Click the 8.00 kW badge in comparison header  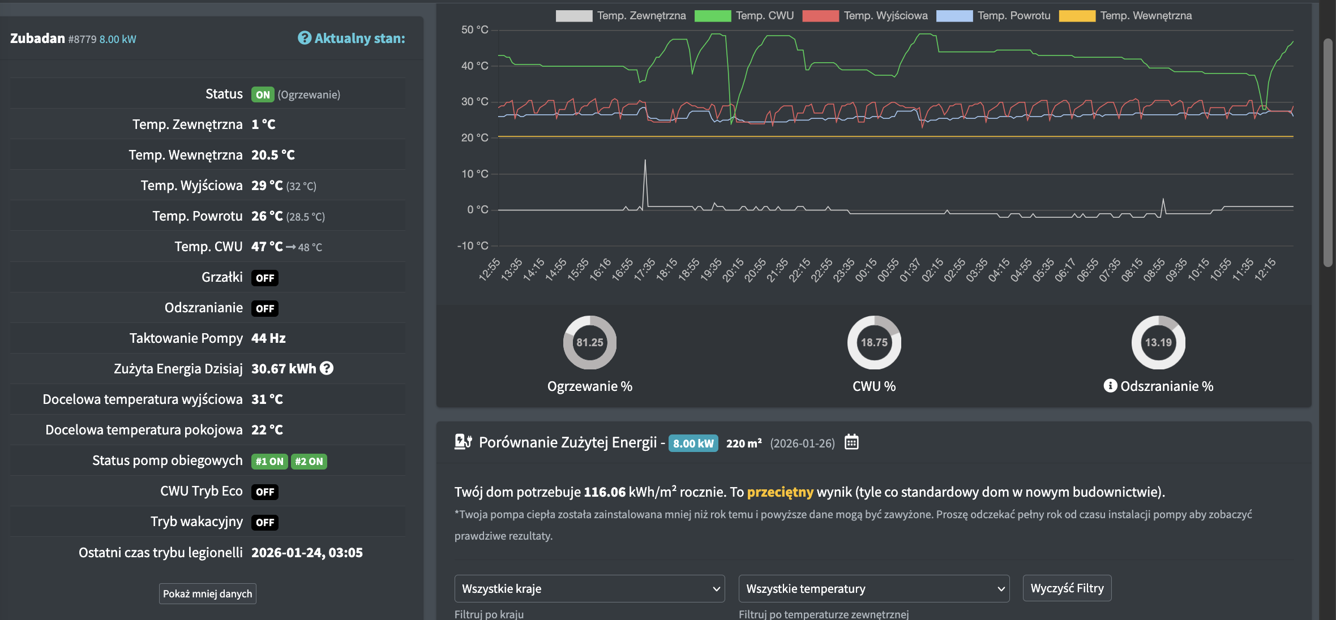click(x=693, y=444)
